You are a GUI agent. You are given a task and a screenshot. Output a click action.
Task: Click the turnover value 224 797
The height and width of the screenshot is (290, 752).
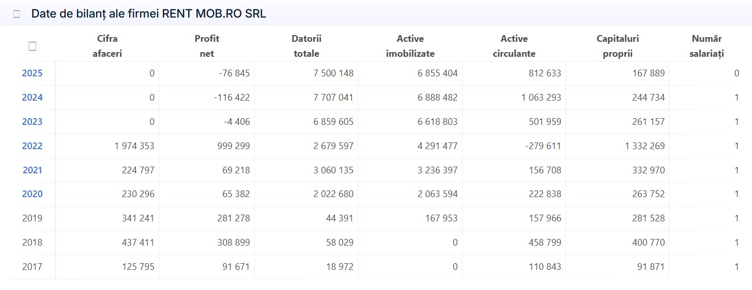(138, 170)
